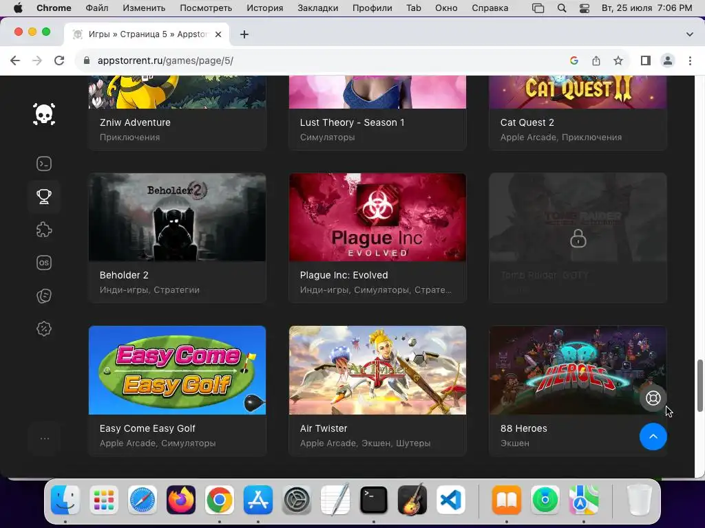This screenshot has width=705, height=528.
Task: Open Launchpad from the Dock
Action: click(x=104, y=500)
